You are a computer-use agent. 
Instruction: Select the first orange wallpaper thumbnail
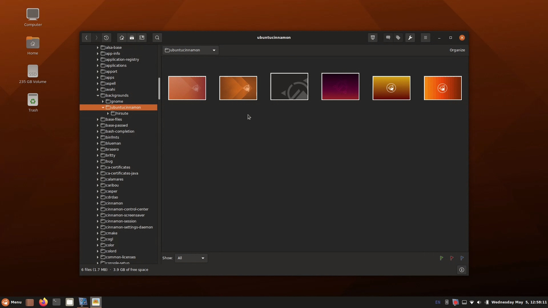187,88
